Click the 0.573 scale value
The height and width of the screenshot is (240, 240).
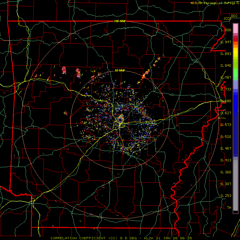click(226, 125)
